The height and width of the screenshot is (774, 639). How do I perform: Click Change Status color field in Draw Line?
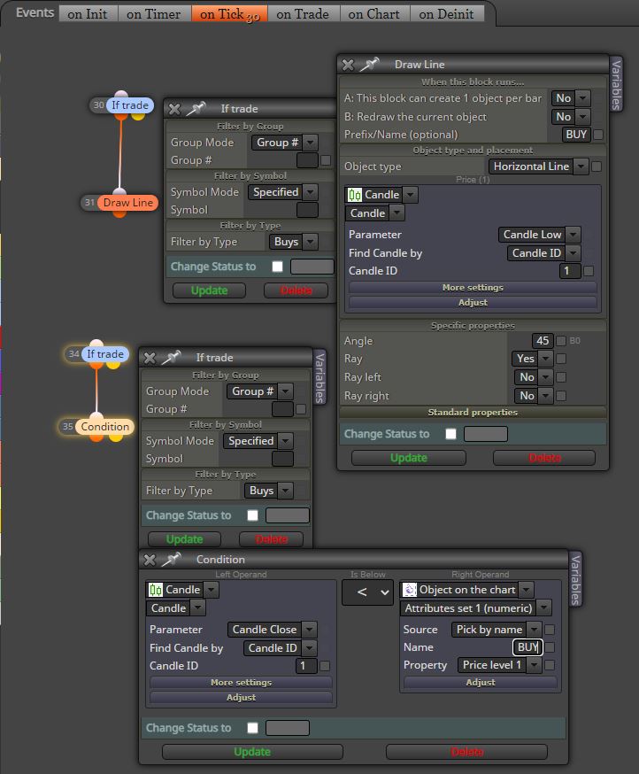pyautogui.click(x=486, y=434)
